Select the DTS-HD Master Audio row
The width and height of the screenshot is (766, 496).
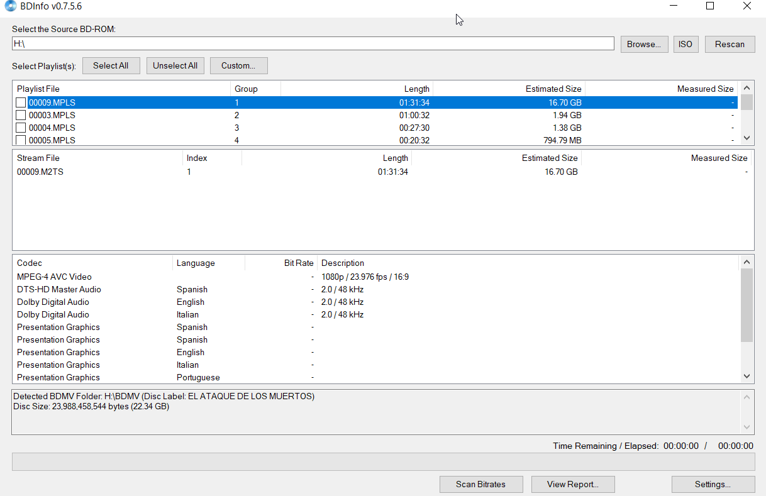click(375, 289)
